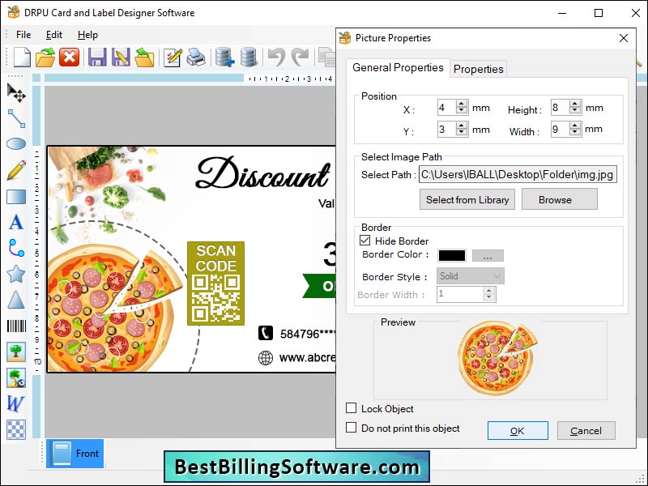Click the export folder arrow icon
This screenshot has height=486, width=648.
[x=145, y=57]
